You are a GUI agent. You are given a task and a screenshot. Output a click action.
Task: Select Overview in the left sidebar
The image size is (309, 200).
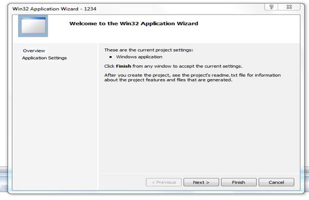(x=34, y=50)
